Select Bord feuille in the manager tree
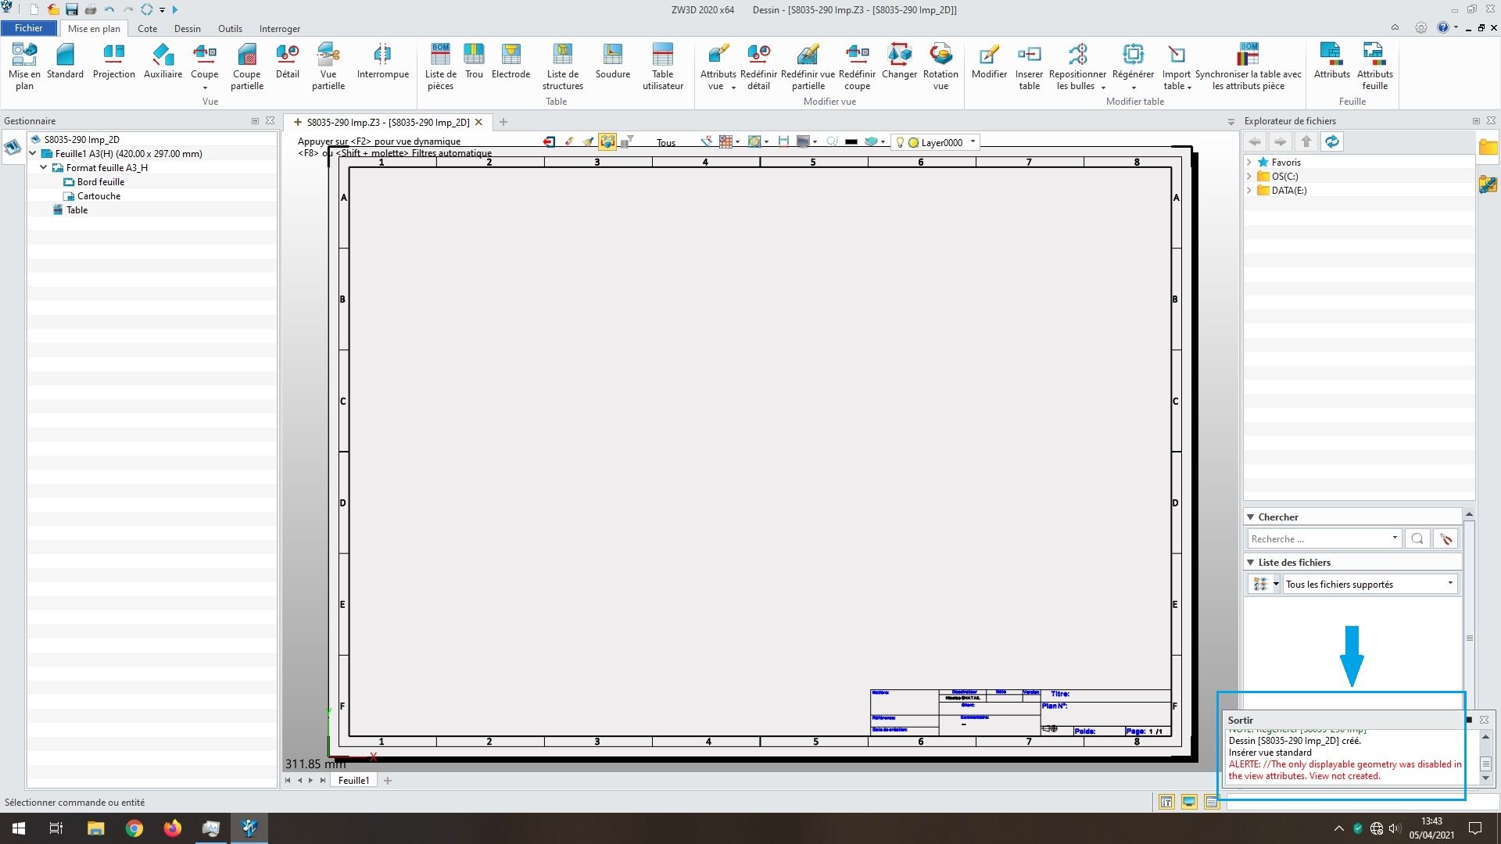 coord(101,181)
